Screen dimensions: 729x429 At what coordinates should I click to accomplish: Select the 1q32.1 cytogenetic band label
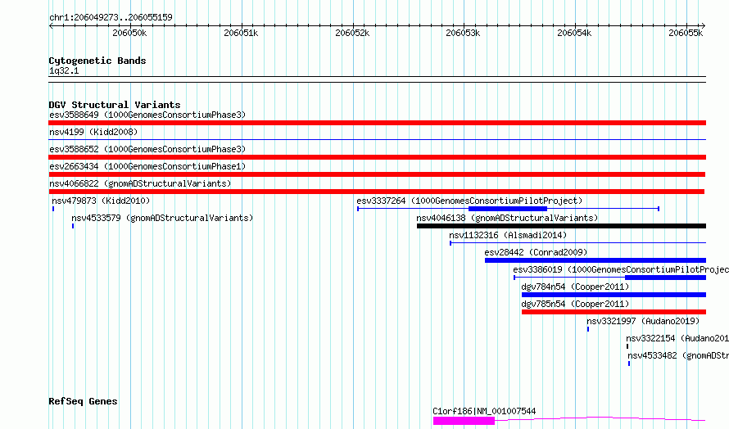tap(64, 70)
